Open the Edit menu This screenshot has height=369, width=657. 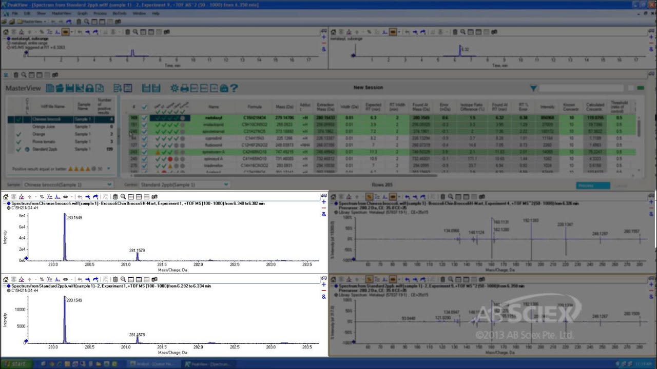coord(27,13)
